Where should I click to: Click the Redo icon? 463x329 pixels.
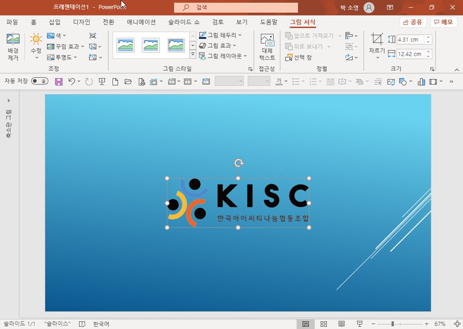[89, 82]
